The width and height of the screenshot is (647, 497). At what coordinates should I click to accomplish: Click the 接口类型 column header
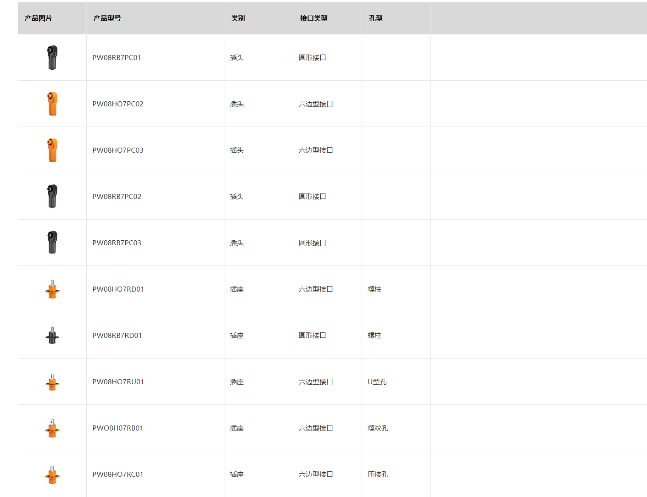314,18
